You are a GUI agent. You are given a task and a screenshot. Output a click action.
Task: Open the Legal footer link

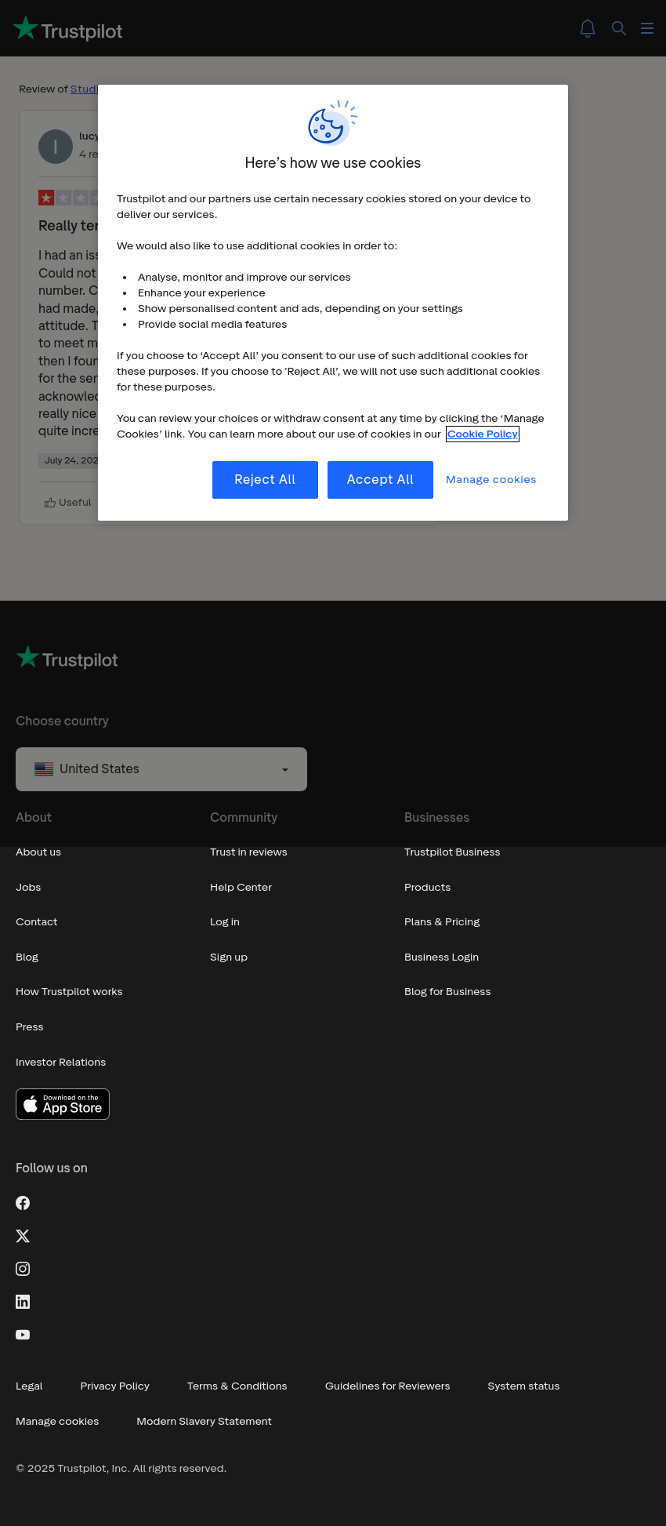[29, 1386]
